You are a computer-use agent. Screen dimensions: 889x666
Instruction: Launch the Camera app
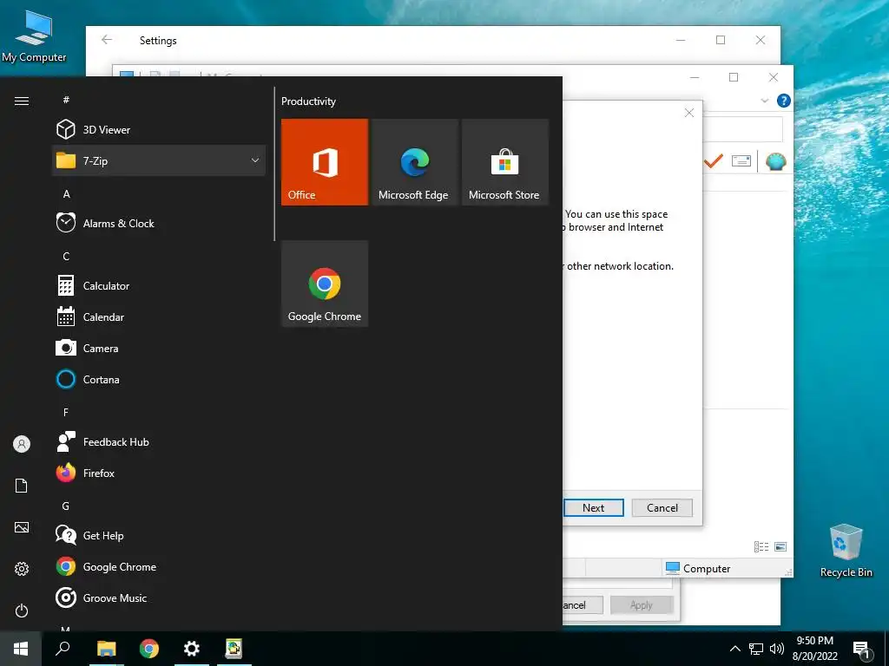click(159, 349)
